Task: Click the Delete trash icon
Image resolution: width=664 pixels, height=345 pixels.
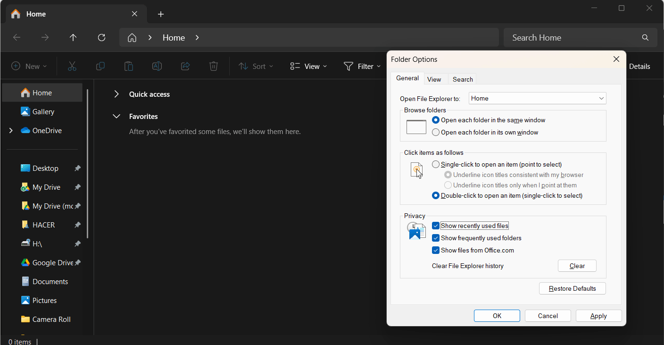Action: (213, 66)
